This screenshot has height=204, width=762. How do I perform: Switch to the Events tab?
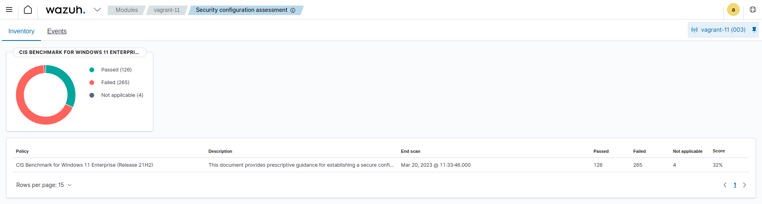click(x=57, y=31)
